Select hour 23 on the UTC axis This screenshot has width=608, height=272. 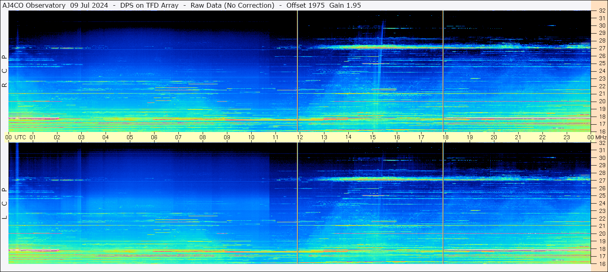pos(567,137)
